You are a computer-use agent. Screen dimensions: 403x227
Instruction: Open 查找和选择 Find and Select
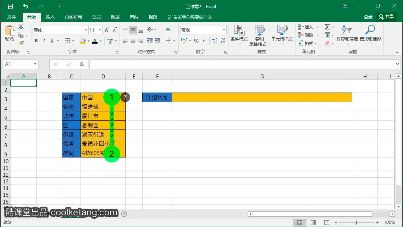point(370,35)
